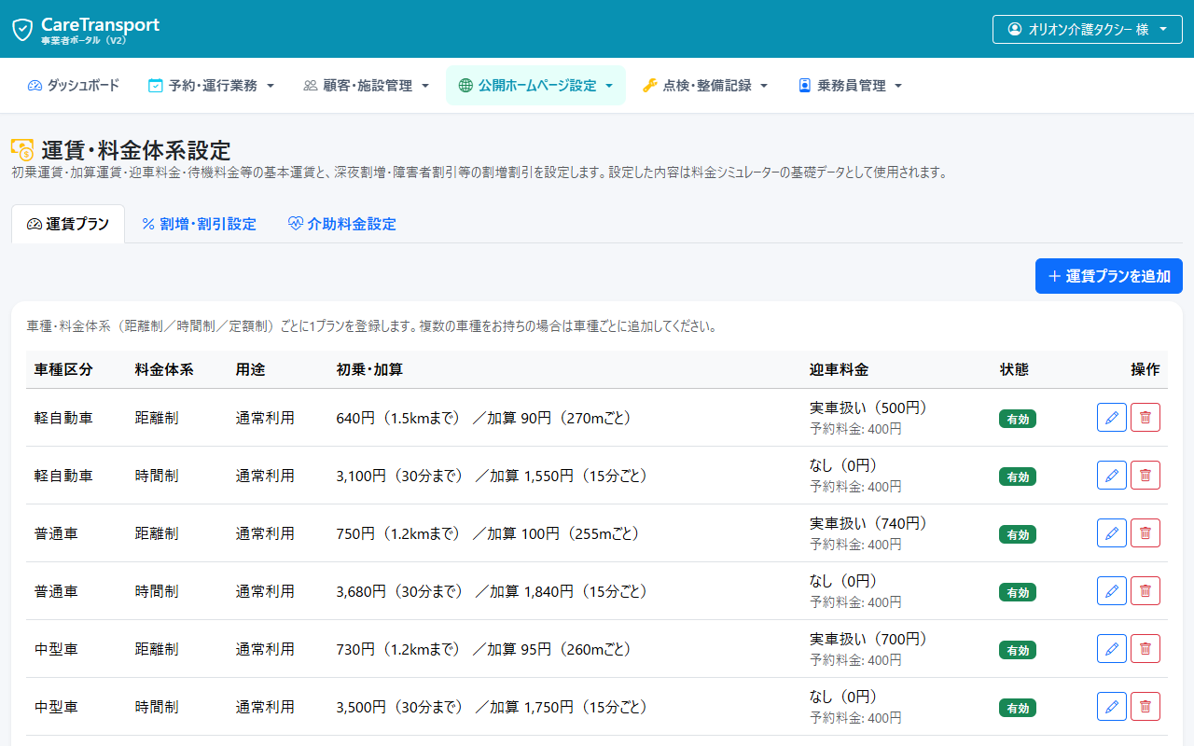Image resolution: width=1194 pixels, height=746 pixels.
Task: Expand the 予約・運行業務 menu
Action: [211, 86]
